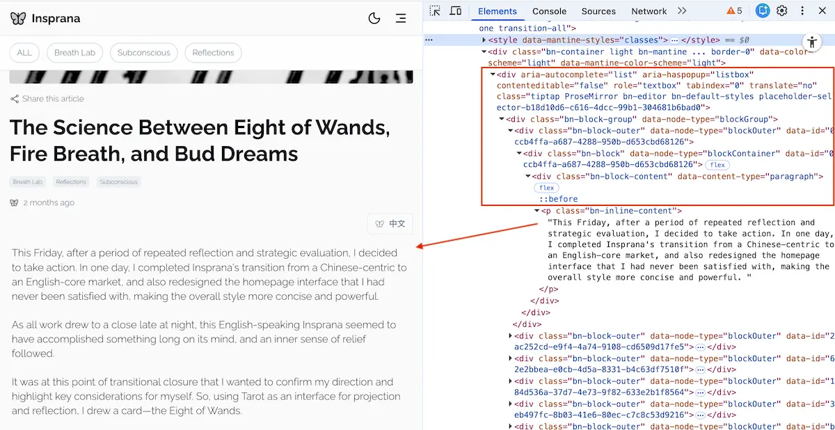
Task: Click the flex badge beside bn-block div
Action: tap(717, 165)
